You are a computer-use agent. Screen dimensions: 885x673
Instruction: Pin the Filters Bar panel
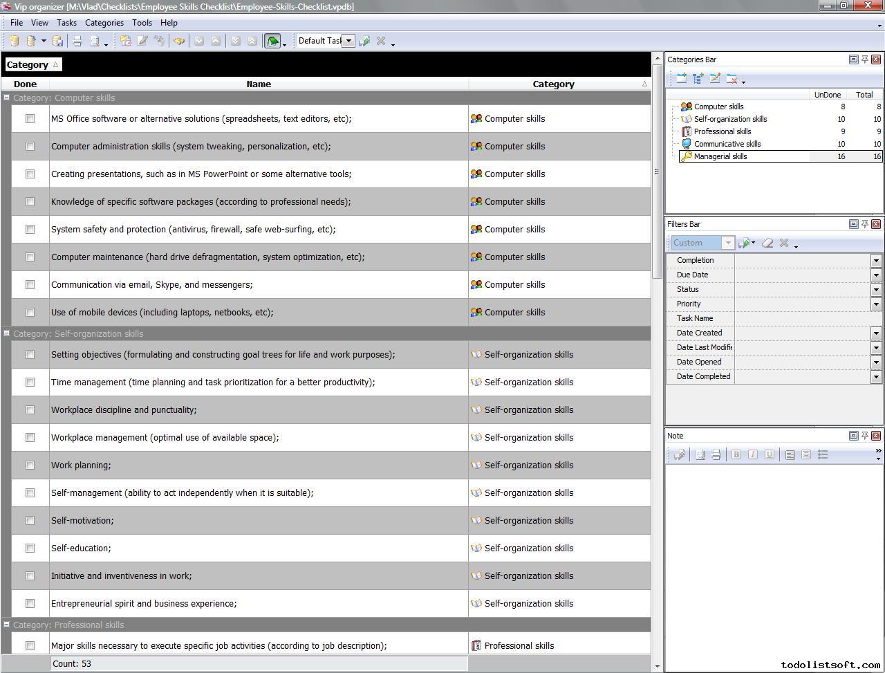[864, 224]
